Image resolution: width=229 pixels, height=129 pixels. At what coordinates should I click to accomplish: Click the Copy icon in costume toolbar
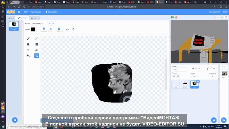pos(44,29)
